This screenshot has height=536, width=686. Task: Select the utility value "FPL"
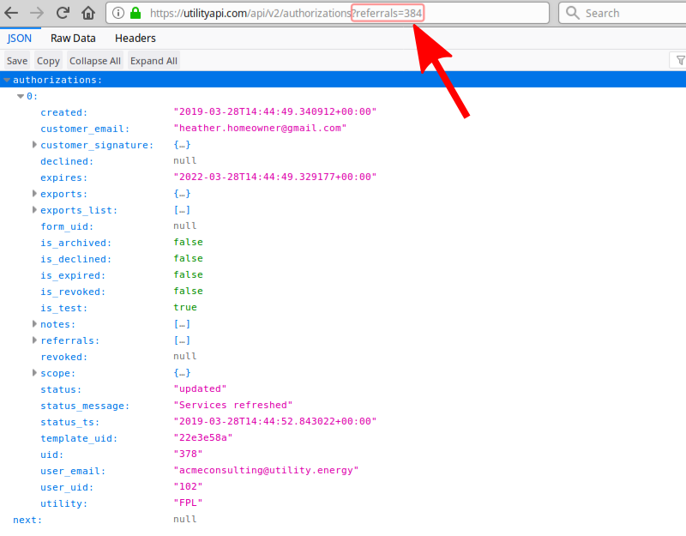188,503
